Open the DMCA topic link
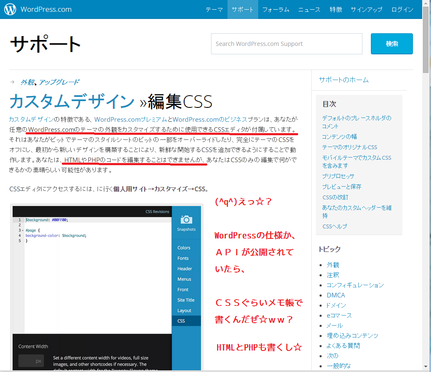 tap(336, 295)
